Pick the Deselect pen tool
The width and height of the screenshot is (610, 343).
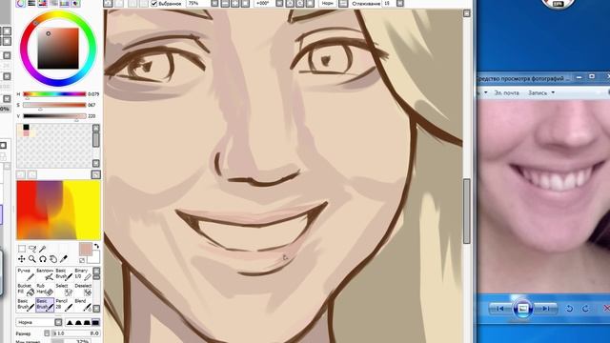(x=83, y=289)
